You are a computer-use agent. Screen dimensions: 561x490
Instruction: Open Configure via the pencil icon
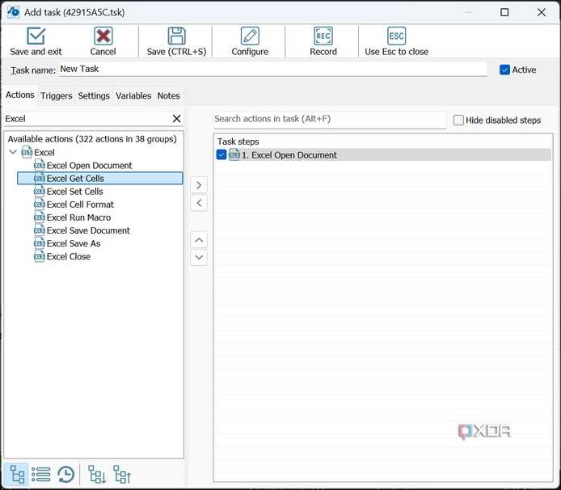pyautogui.click(x=250, y=36)
